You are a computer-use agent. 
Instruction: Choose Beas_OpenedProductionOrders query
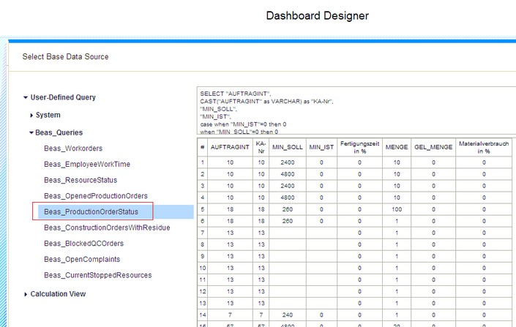(x=95, y=196)
